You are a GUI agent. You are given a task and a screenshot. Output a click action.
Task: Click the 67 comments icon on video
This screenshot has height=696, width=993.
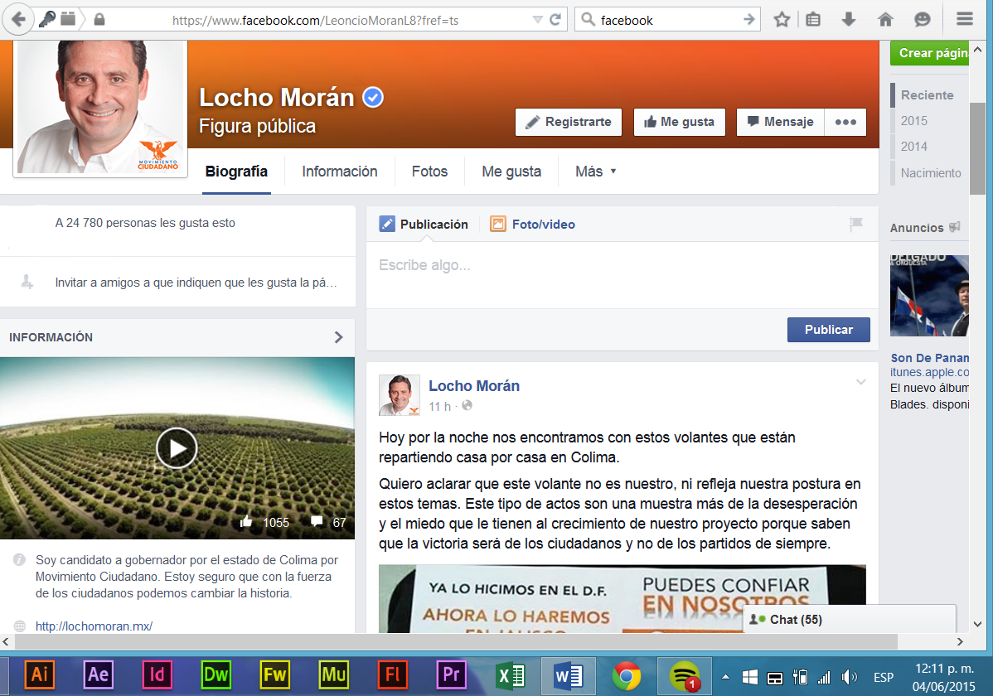(317, 522)
